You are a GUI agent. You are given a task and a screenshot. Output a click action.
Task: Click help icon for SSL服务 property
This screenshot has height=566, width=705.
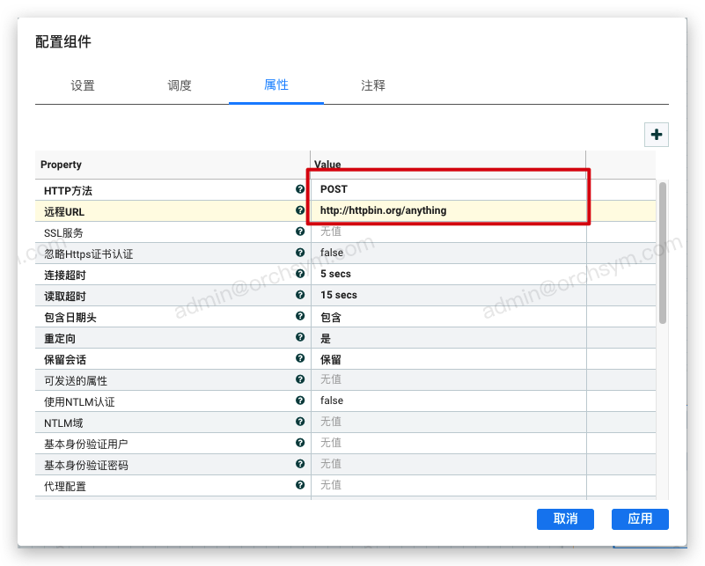click(x=300, y=232)
